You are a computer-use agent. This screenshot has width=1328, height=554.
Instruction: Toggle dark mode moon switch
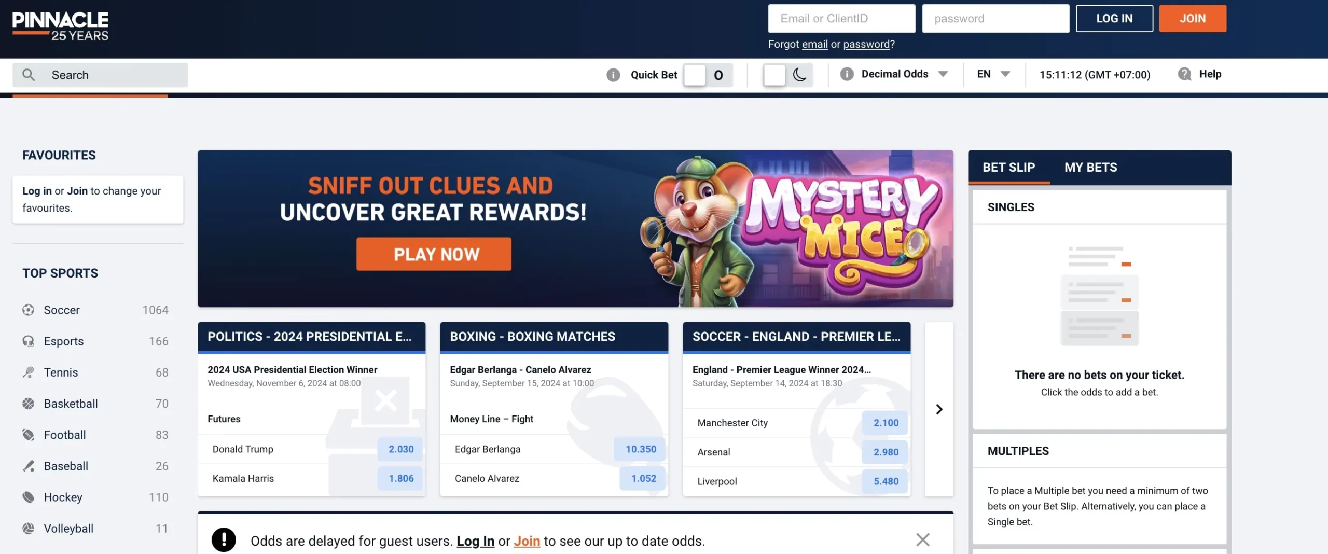tap(787, 75)
